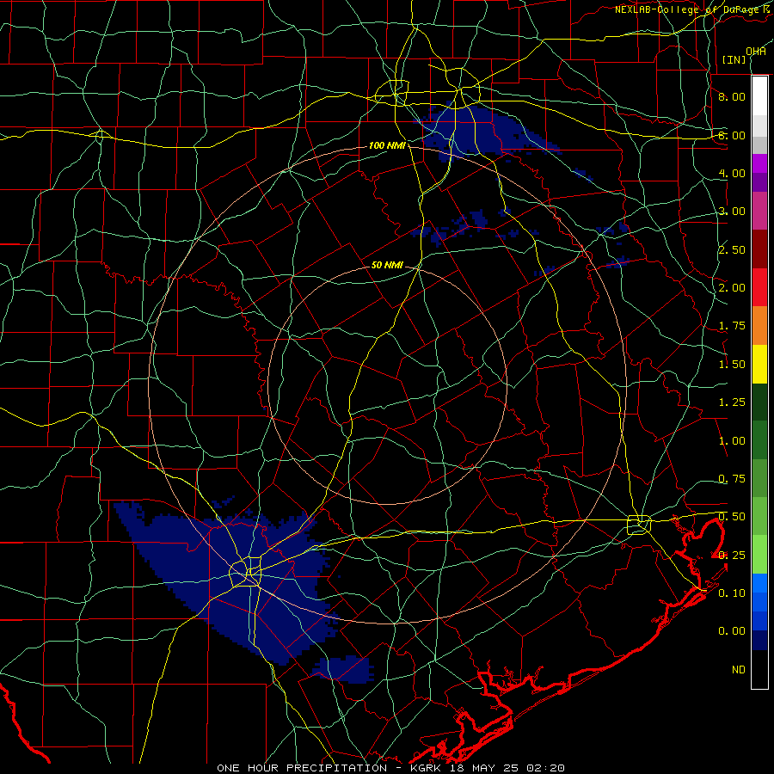
Task: Click the 3.00 legend value
Action: pyautogui.click(x=732, y=212)
